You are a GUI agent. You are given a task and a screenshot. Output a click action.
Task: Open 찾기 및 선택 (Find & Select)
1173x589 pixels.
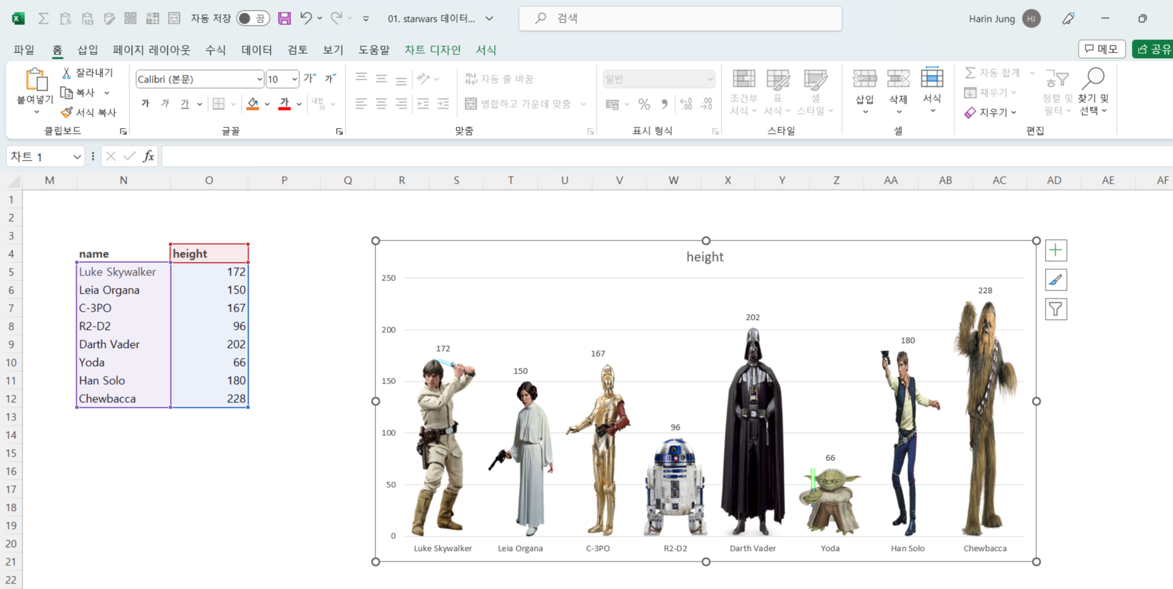1093,92
